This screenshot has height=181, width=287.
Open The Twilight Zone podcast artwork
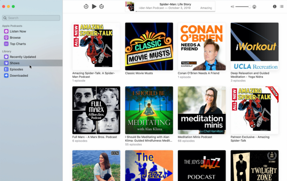(x=255, y=165)
